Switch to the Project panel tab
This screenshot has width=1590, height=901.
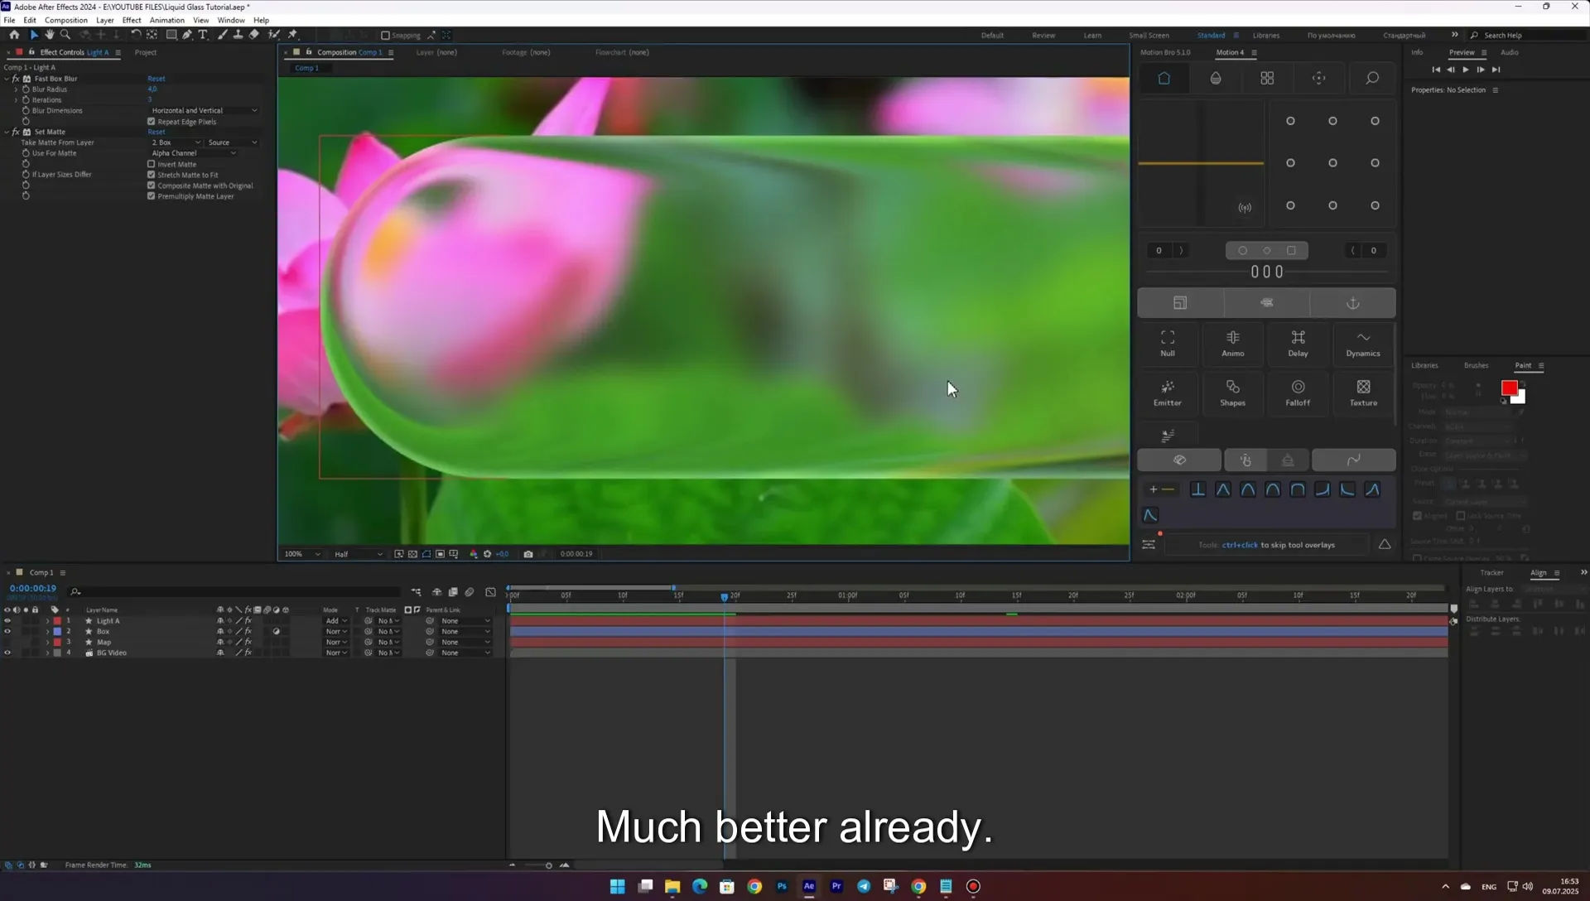click(146, 52)
